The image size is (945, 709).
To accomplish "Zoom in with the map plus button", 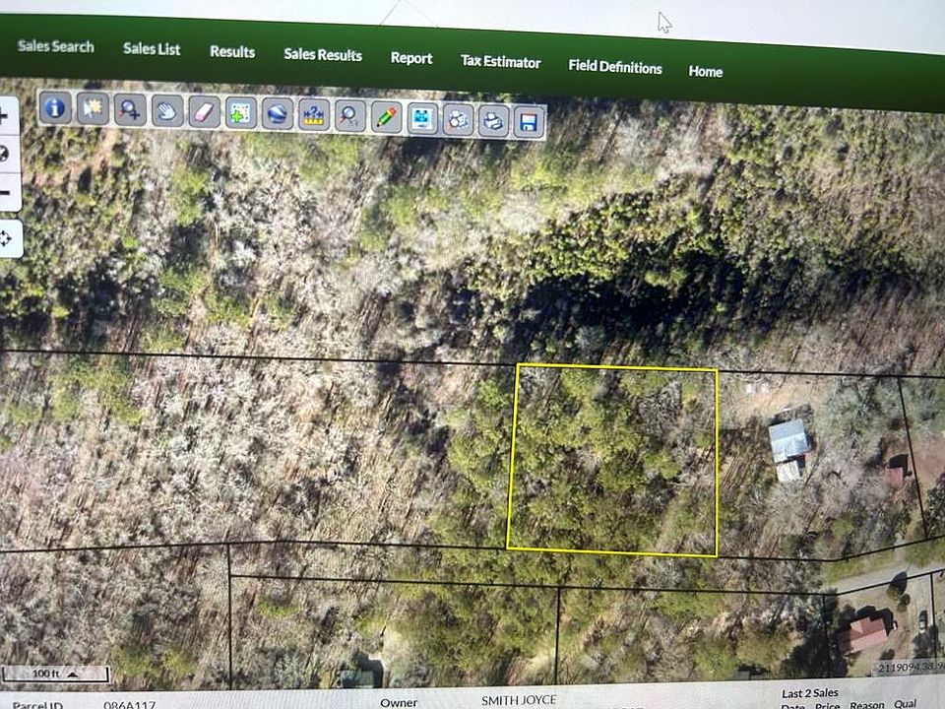I will pos(5,116).
